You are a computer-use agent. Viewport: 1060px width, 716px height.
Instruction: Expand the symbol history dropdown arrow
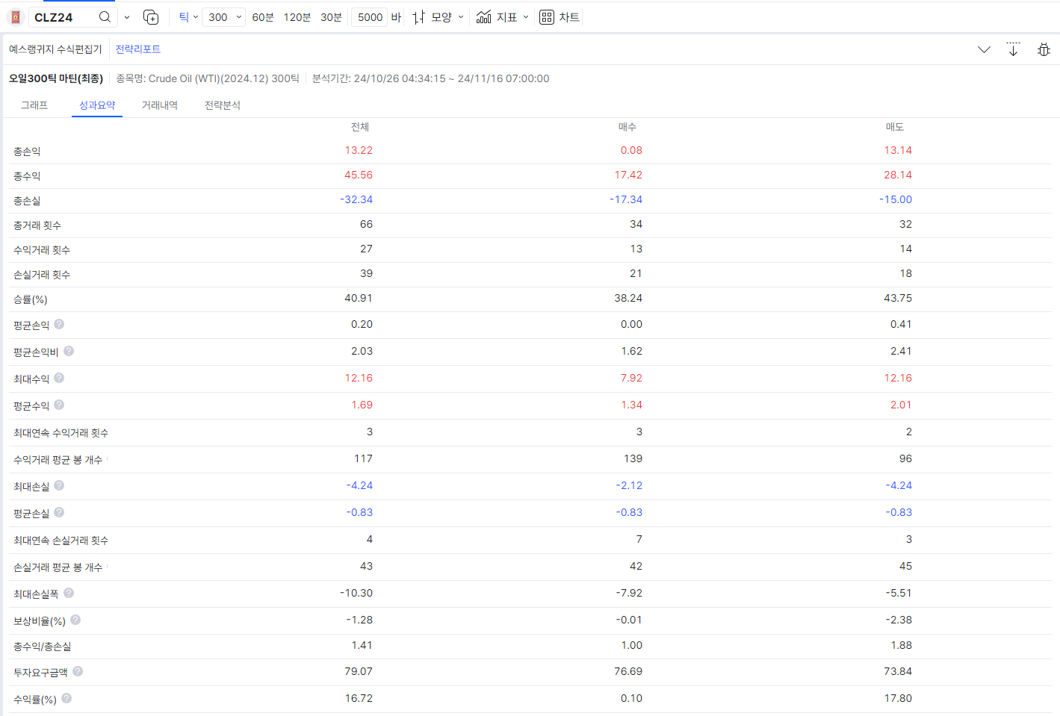tap(127, 17)
